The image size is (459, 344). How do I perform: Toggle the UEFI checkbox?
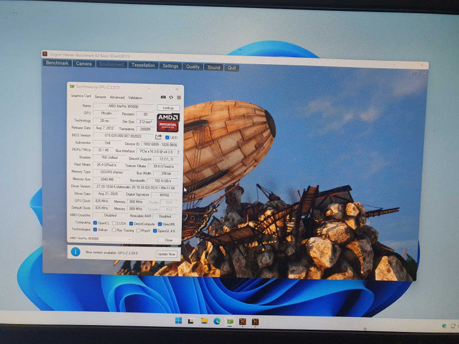point(167,138)
